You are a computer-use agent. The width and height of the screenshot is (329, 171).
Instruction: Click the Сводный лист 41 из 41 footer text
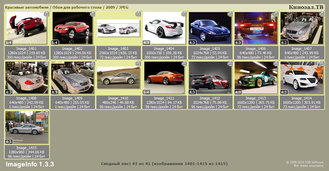(164, 164)
